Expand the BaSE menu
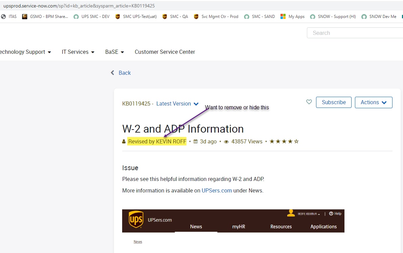 114,52
